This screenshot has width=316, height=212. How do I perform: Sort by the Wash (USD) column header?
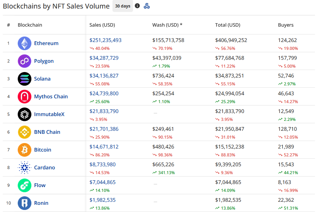pos(167,25)
